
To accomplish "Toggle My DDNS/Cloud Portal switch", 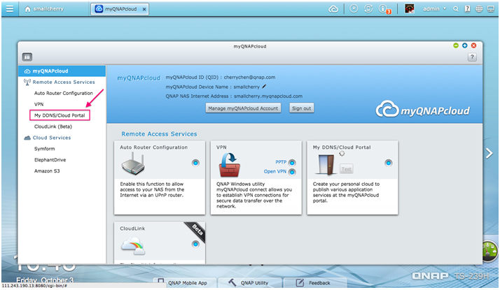I will click(x=388, y=163).
